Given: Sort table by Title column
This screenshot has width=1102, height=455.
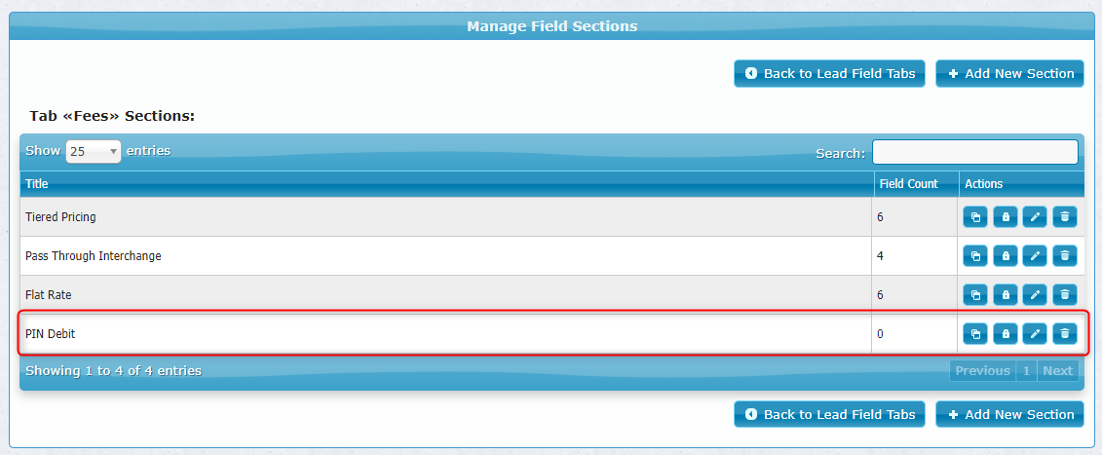Looking at the screenshot, I should (x=445, y=184).
